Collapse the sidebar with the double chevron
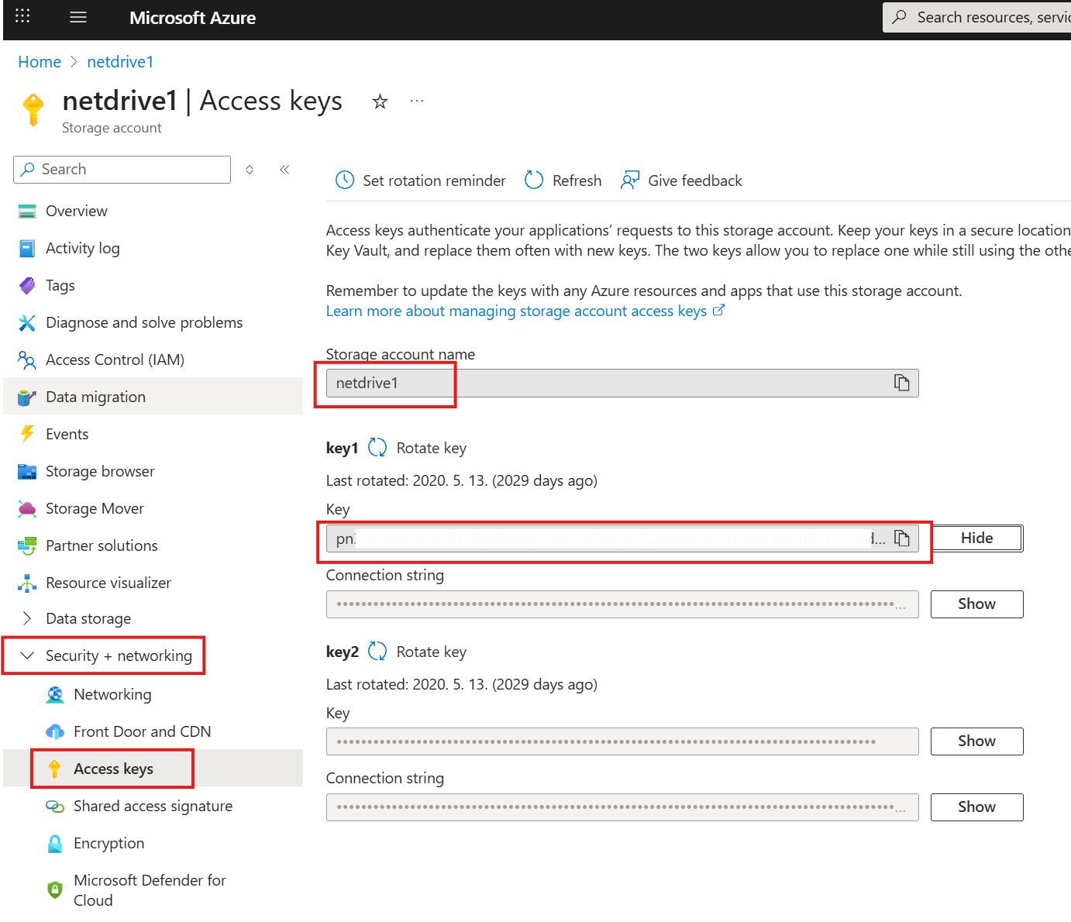Screen dimensions: 1071x922 click(x=284, y=169)
